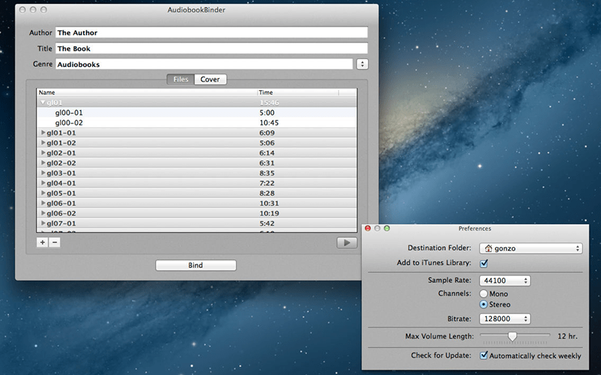Click the remove file minus button
Viewport: 601px width, 375px height.
(x=55, y=242)
